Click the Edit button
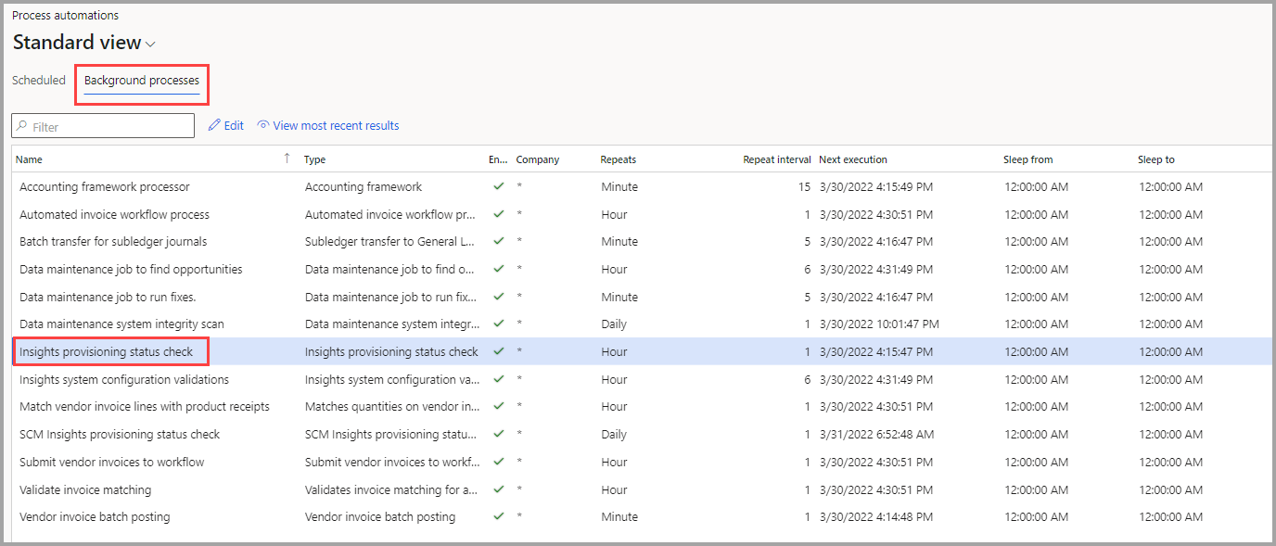The height and width of the screenshot is (546, 1276). 226,125
